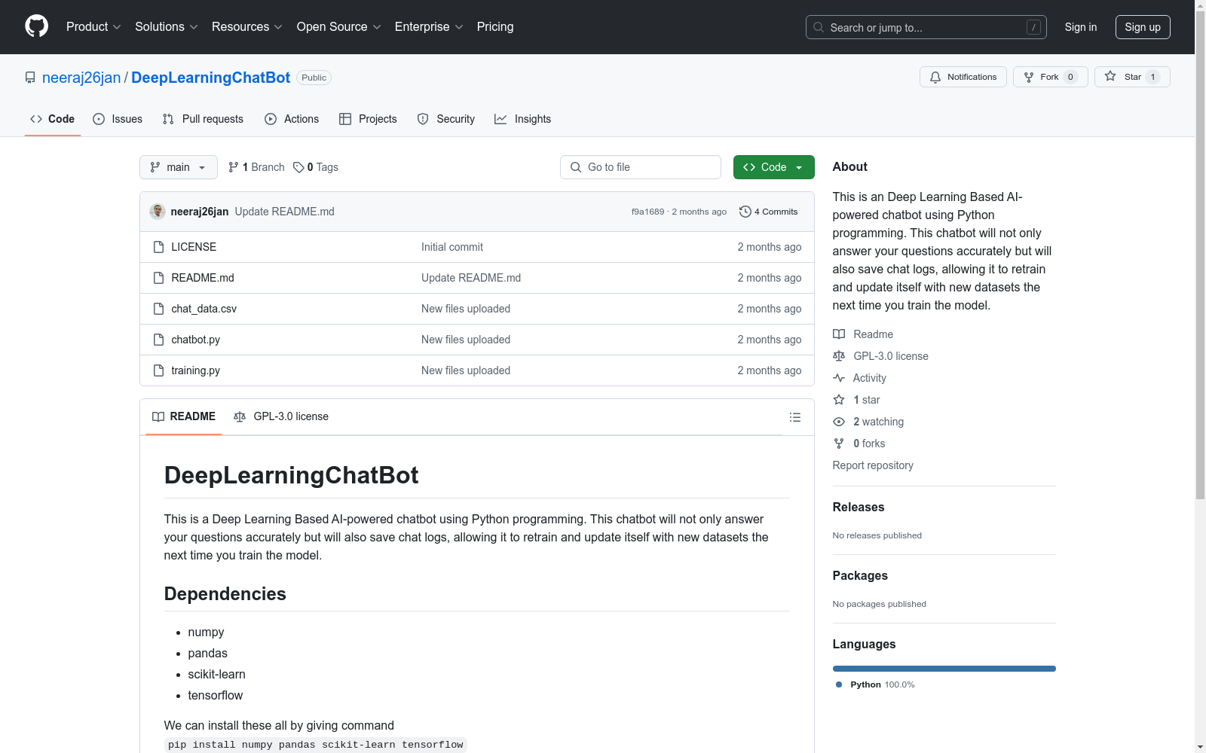
Task: Open the chatbot.py file
Action: (x=196, y=340)
